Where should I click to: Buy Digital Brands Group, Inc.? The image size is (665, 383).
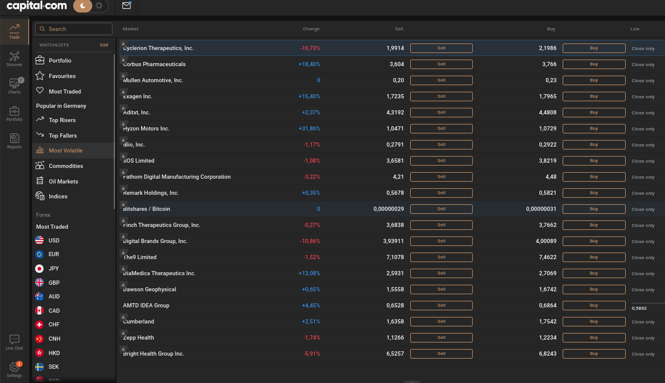[x=594, y=241]
